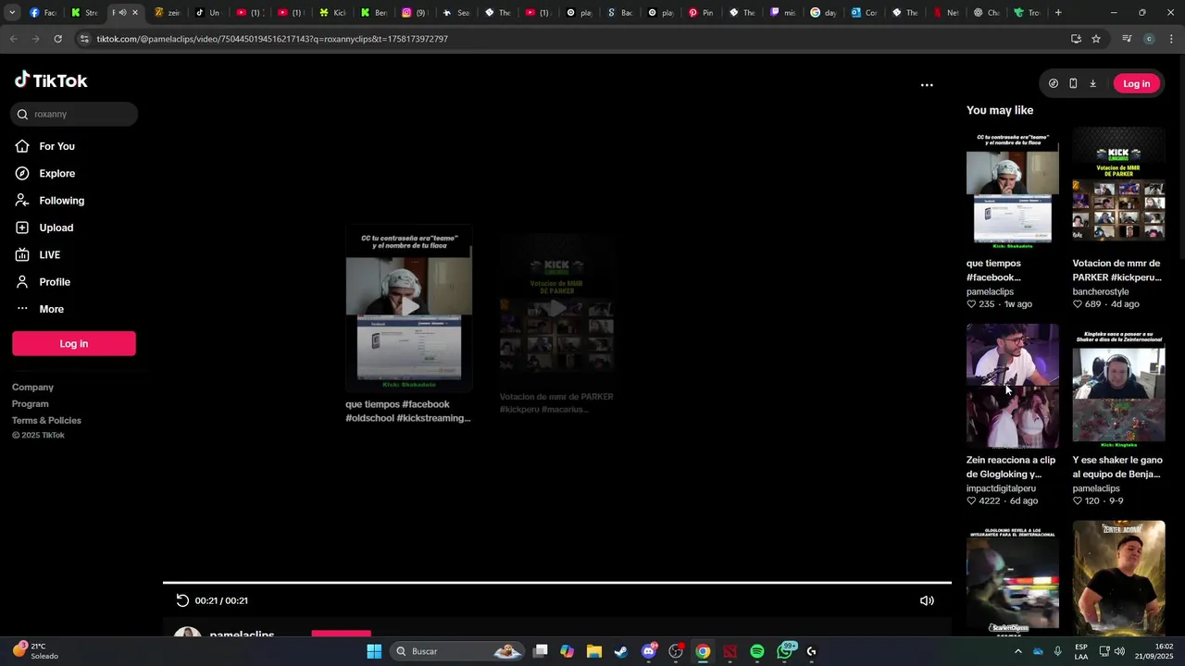Image resolution: width=1185 pixels, height=666 pixels.
Task: Open the Upload page
Action: tap(56, 228)
